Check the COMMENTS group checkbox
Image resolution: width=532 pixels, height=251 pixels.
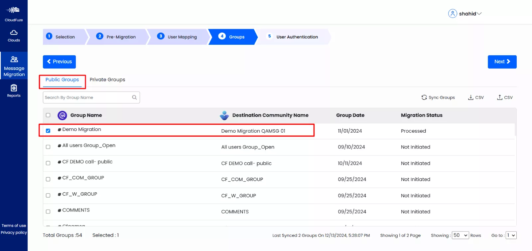(x=48, y=212)
